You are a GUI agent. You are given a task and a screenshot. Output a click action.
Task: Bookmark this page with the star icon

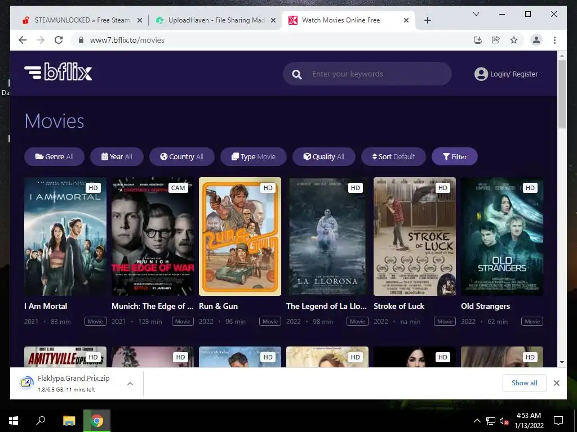pos(514,40)
